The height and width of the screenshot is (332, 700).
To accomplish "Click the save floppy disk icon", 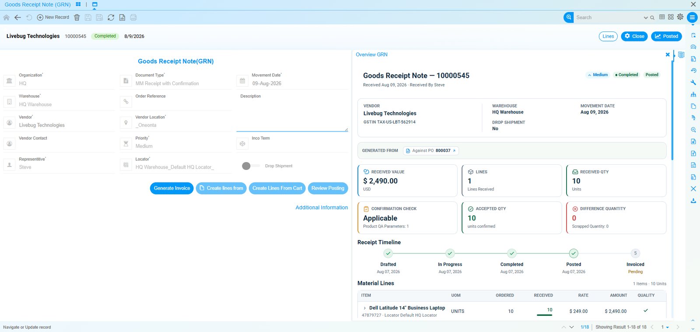I will [x=88, y=17].
